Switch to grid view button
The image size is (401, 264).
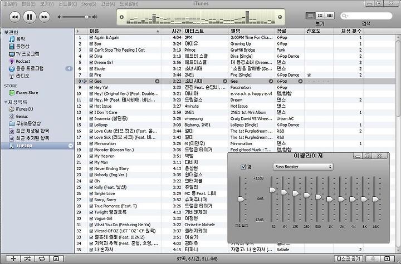320,16
